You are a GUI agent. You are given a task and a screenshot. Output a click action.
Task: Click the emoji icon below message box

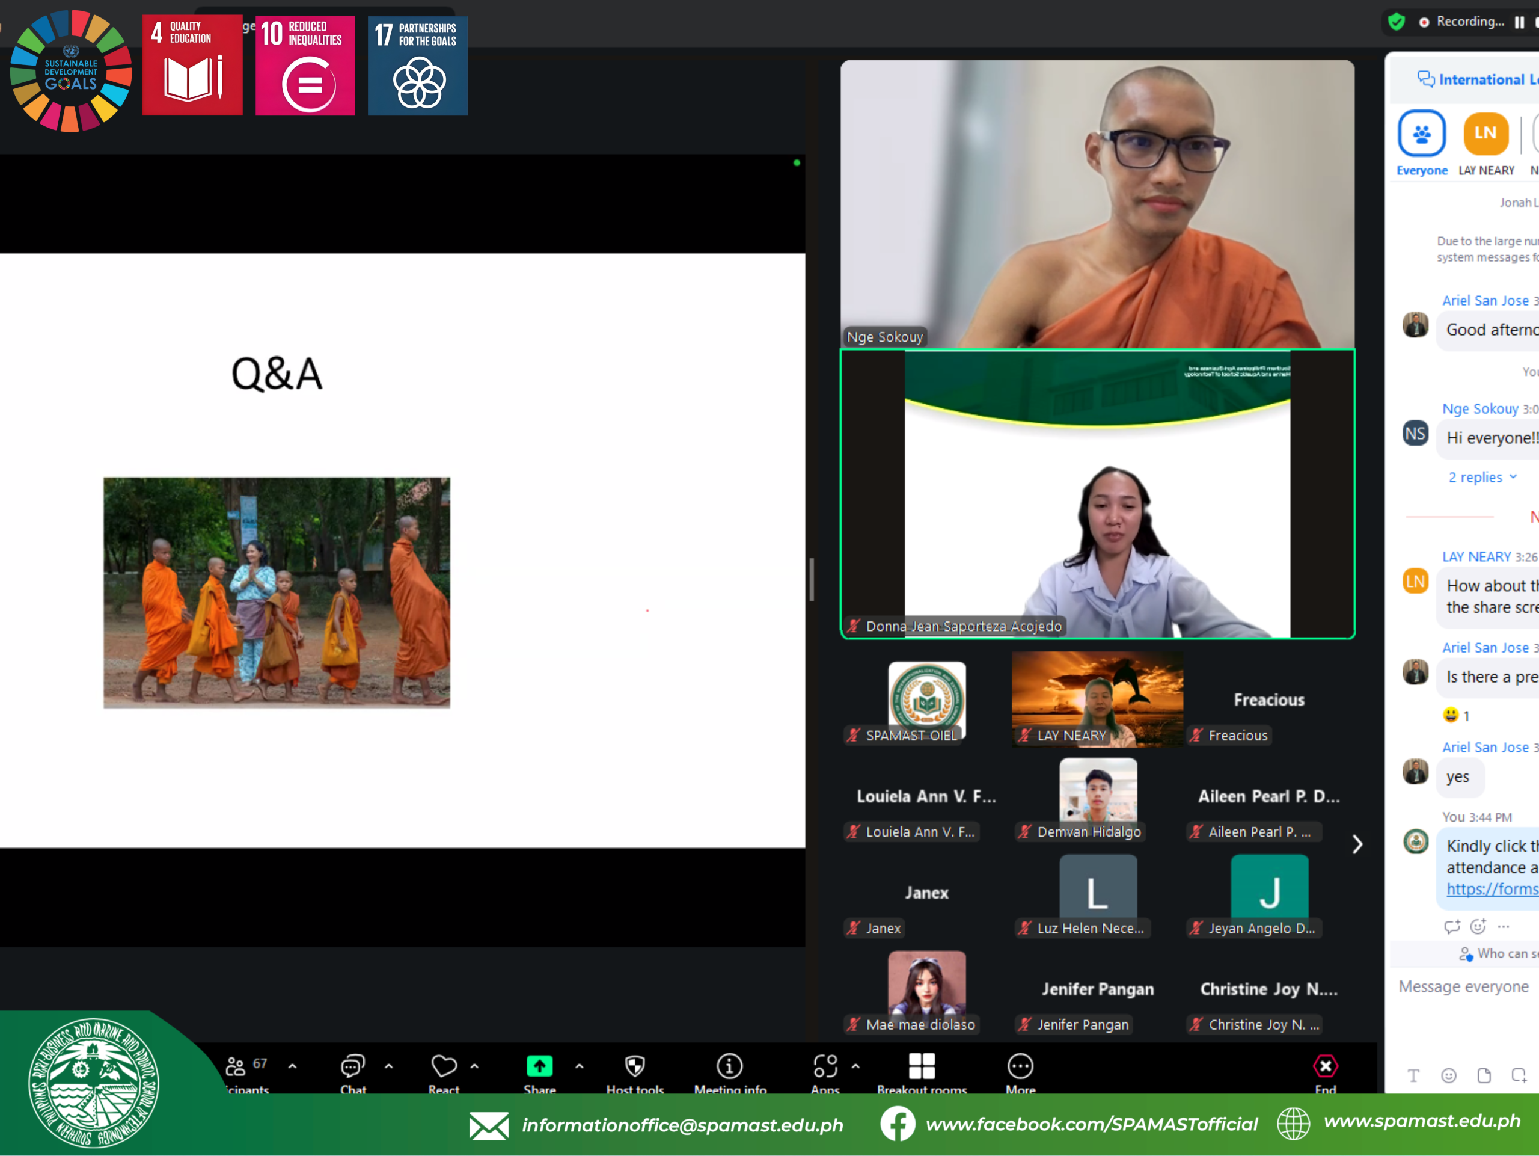(x=1449, y=1076)
